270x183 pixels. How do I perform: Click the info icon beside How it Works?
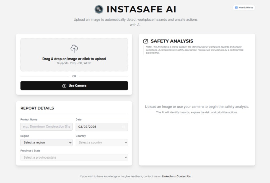coord(236,8)
